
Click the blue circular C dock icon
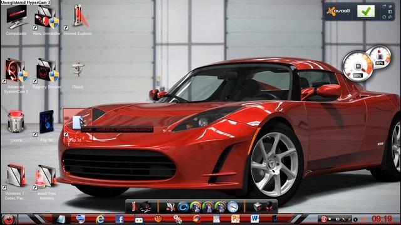(183, 207)
